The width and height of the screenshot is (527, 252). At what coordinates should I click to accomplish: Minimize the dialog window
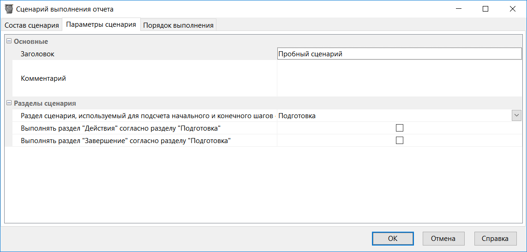[458, 9]
